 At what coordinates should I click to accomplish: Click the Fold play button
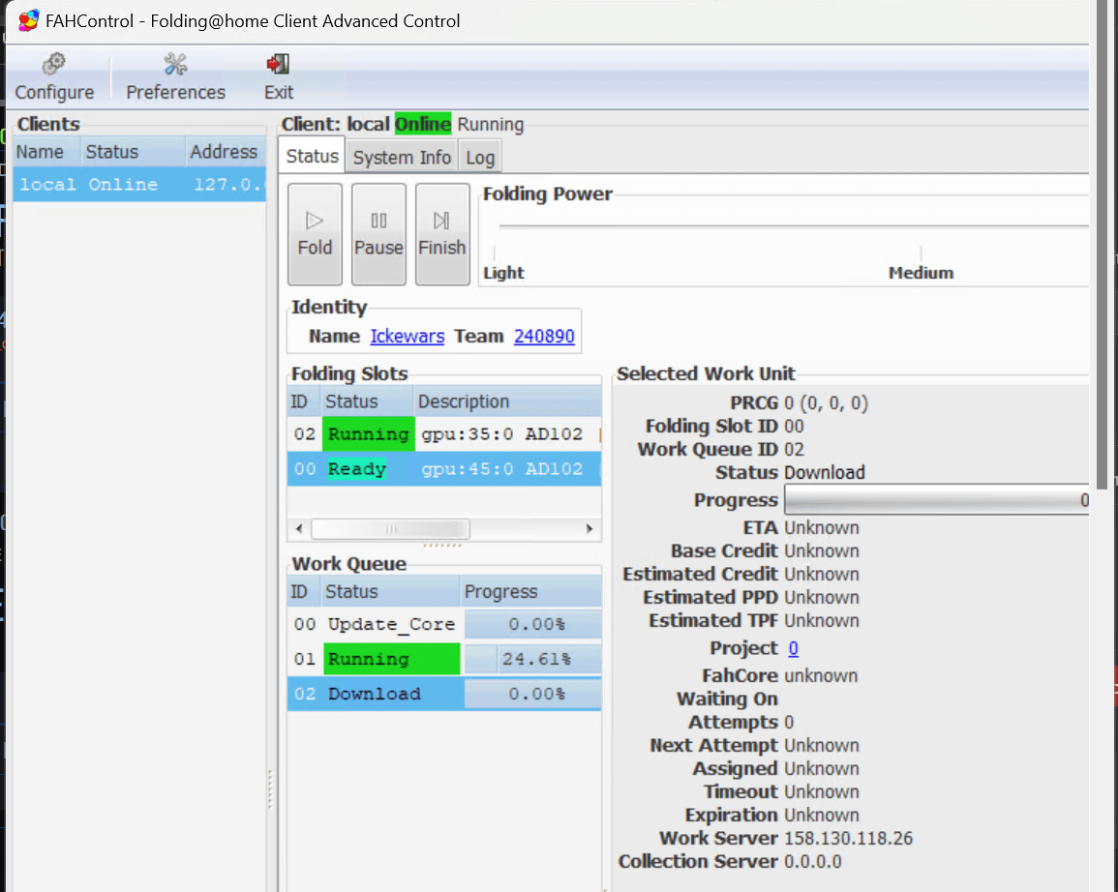(x=315, y=234)
